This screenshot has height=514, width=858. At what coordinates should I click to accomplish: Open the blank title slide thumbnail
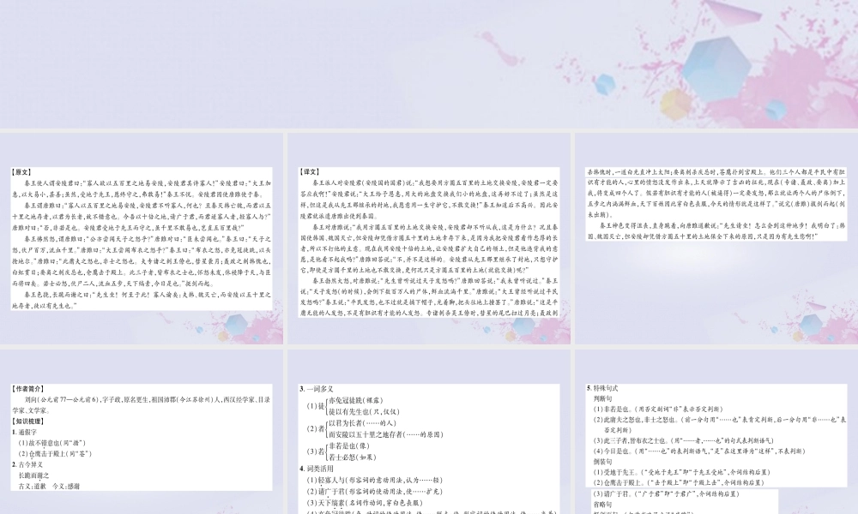click(429, 64)
